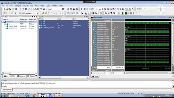Select #ALWAYS#9 process in Workspace
This screenshot has height=98, width=174.
pyautogui.click(x=13, y=26)
